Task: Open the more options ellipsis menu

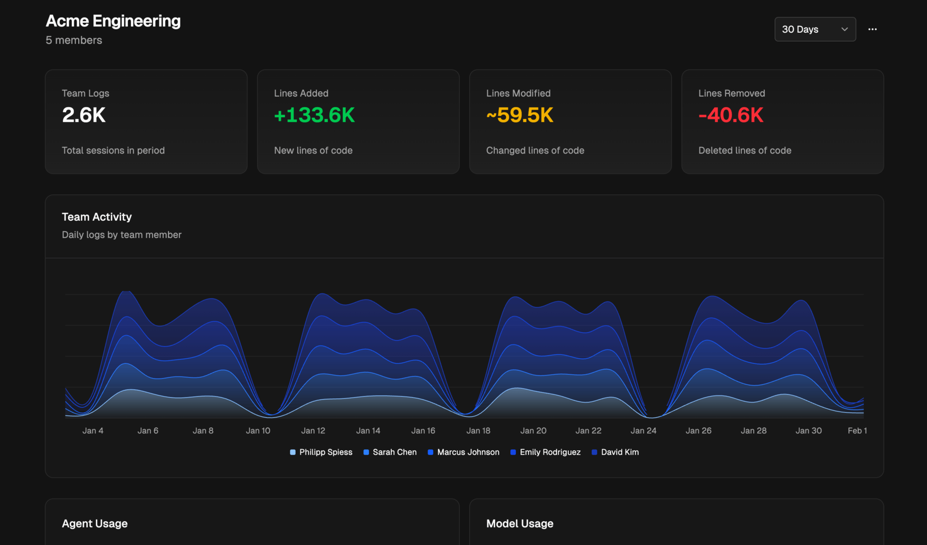Action: pyautogui.click(x=872, y=29)
